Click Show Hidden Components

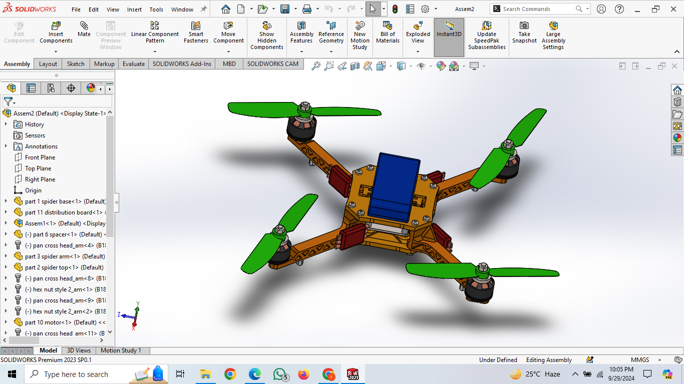267,35
